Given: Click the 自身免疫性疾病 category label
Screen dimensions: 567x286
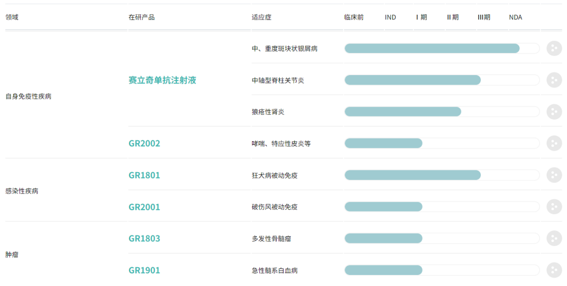Looking at the screenshot, I should [28, 96].
